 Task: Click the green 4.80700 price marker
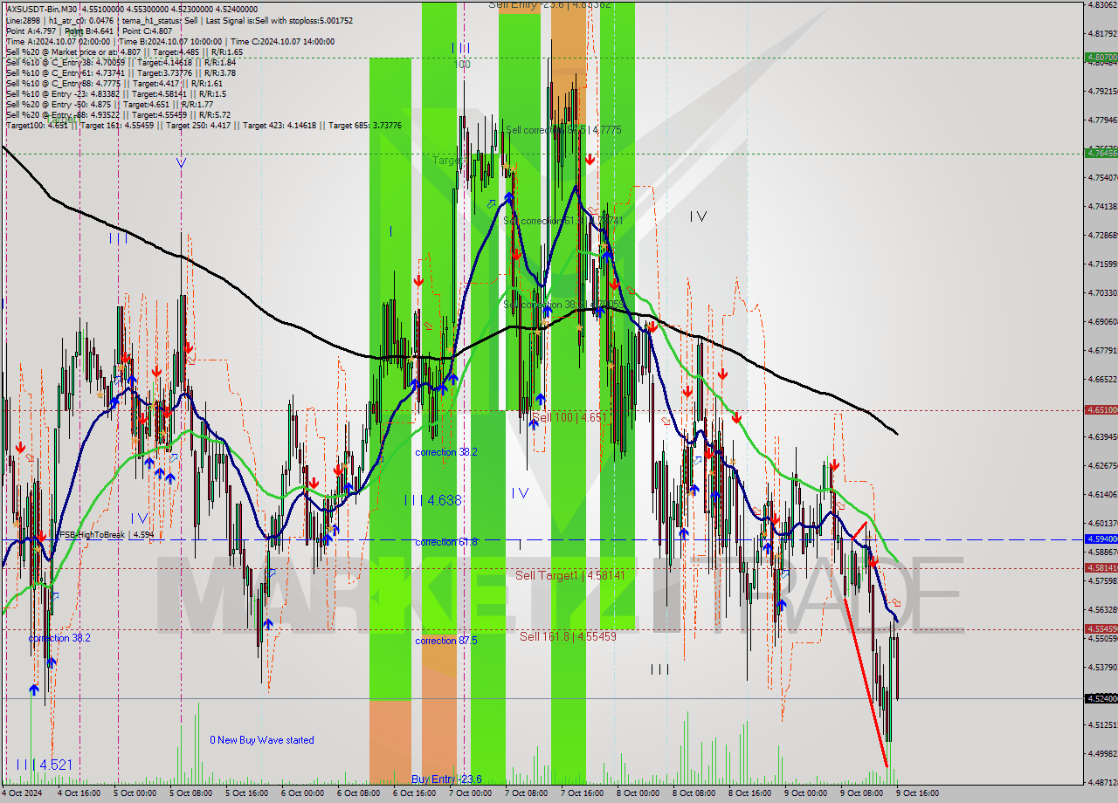coord(1101,58)
